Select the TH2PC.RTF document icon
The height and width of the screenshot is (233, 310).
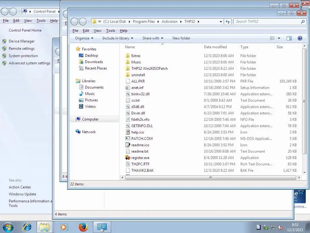128,164
